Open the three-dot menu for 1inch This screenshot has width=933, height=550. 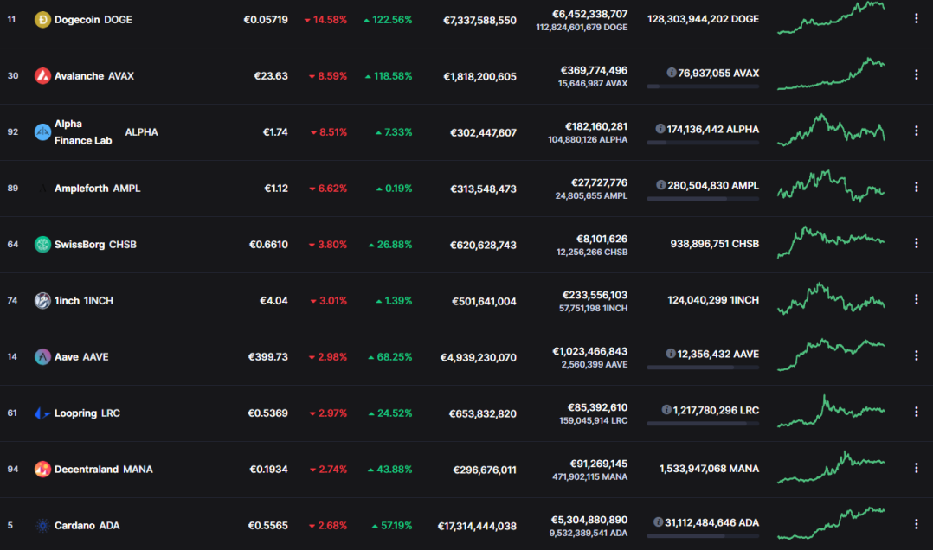(917, 300)
